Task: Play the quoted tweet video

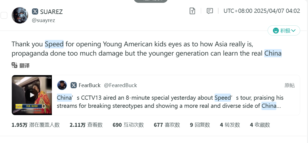Action: 32,95
